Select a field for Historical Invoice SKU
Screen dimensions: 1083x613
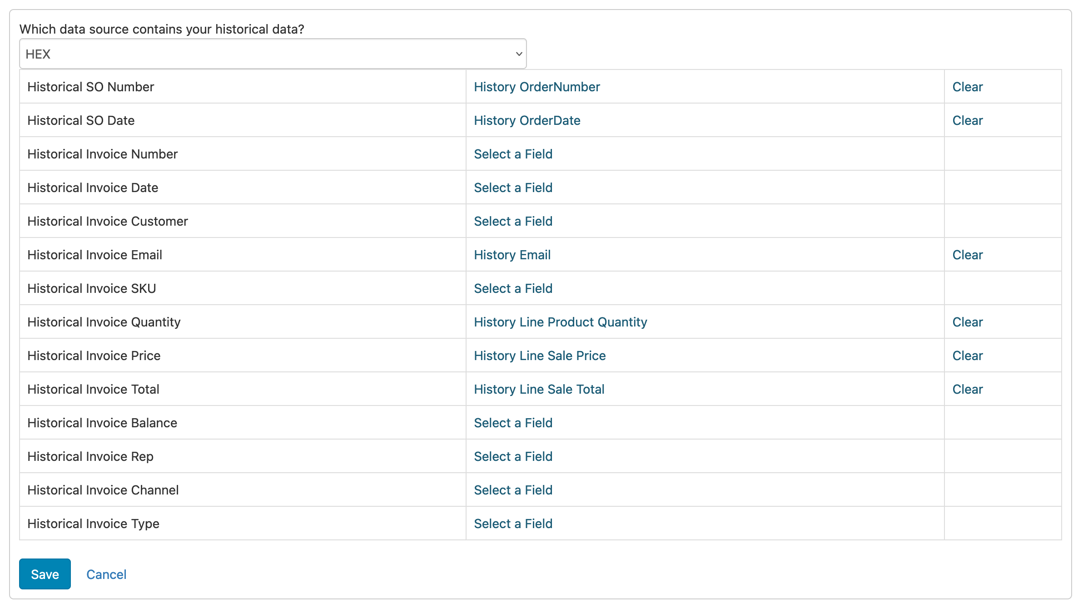513,288
